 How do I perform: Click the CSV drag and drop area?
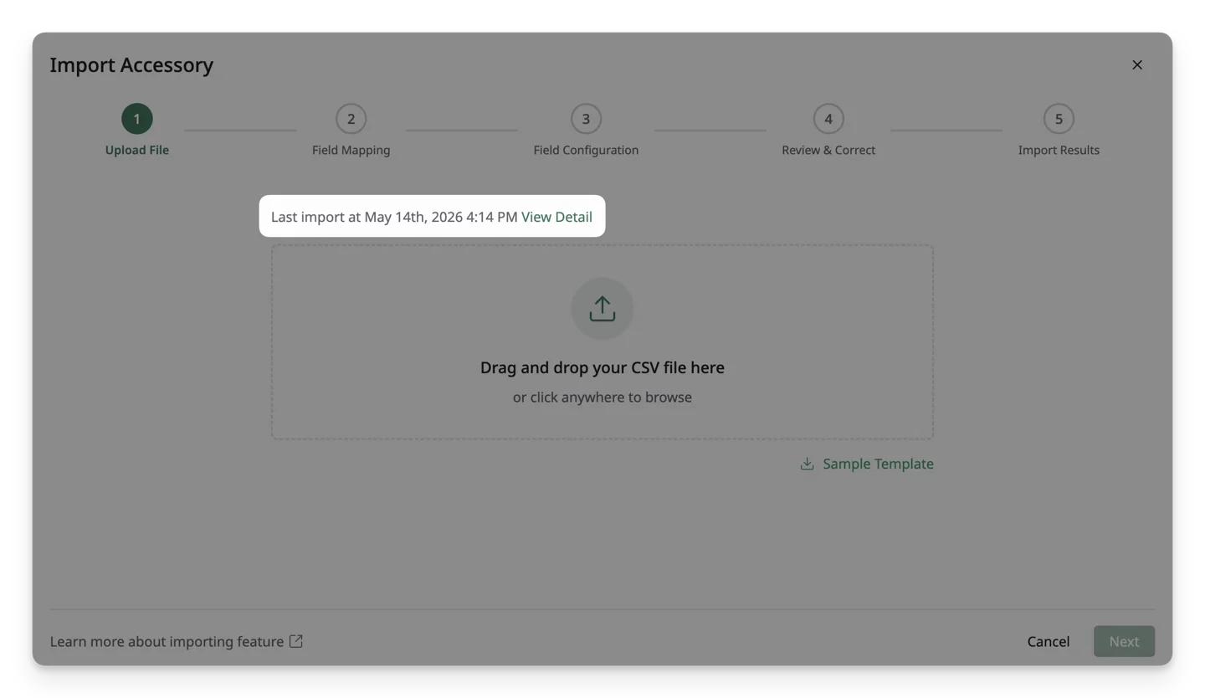click(x=602, y=342)
